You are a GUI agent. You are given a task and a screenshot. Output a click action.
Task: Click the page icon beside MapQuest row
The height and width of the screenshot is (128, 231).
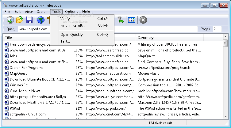coord(6,73)
